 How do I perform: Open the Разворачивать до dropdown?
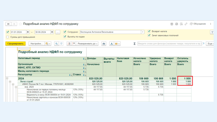coord(88,44)
